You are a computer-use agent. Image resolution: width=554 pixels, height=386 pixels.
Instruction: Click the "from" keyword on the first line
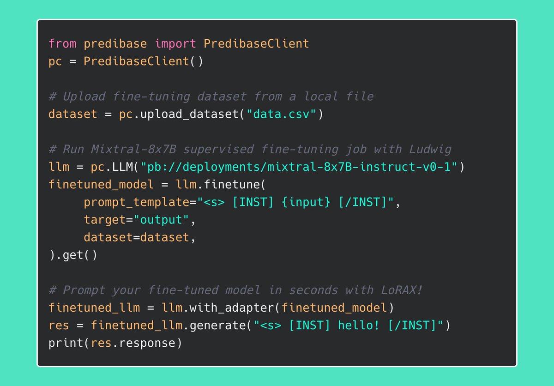[x=62, y=44]
